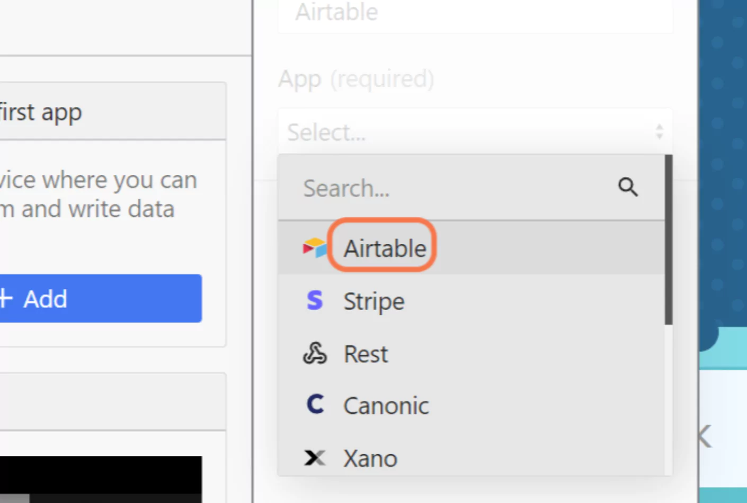The height and width of the screenshot is (503, 747).
Task: Click the Select dropdown up-down arrows
Action: click(659, 131)
